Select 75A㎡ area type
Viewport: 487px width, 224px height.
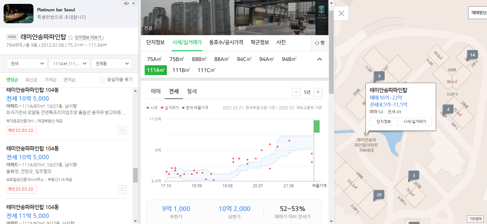154,59
